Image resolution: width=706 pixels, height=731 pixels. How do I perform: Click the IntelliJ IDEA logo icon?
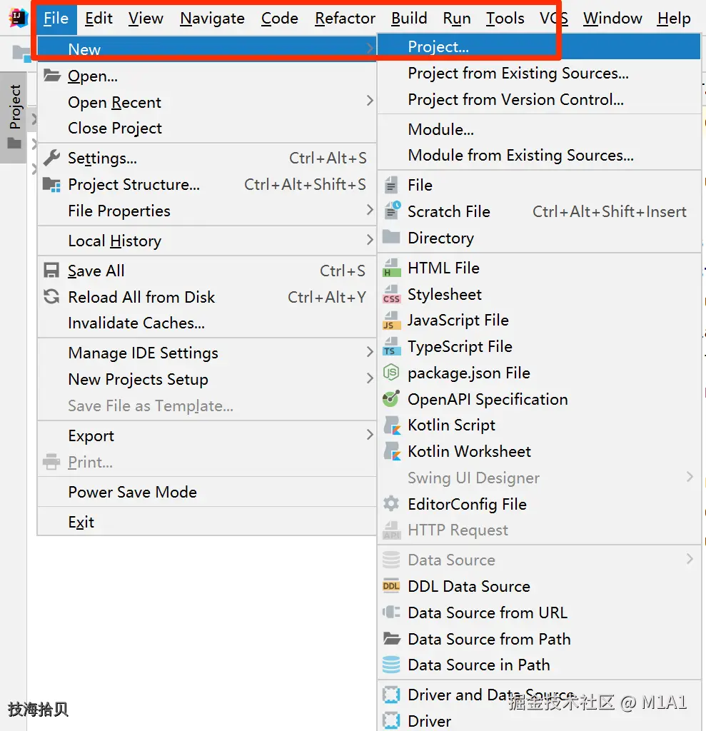click(x=18, y=18)
